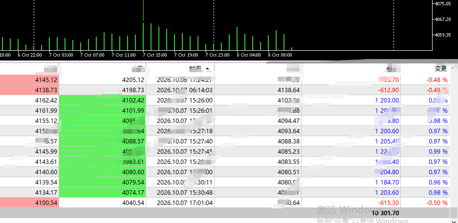Select the -612.90 loss value
This screenshot has height=223, width=458.
(x=389, y=90)
